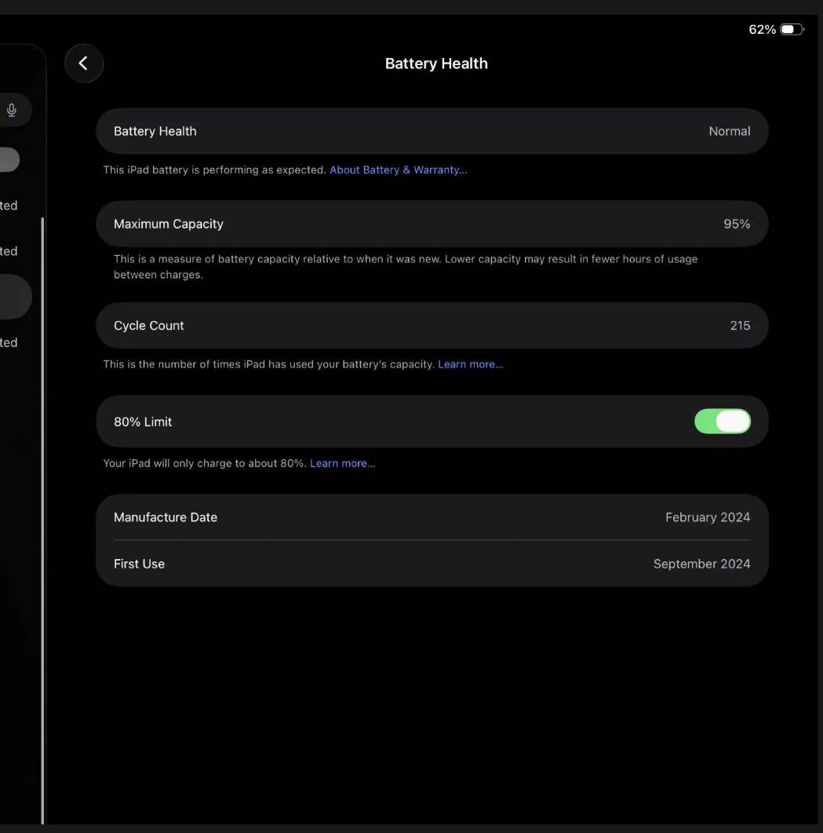Viewport: 823px width, 833px height.
Task: Click the February 2024 manufacture date value
Action: coord(707,517)
